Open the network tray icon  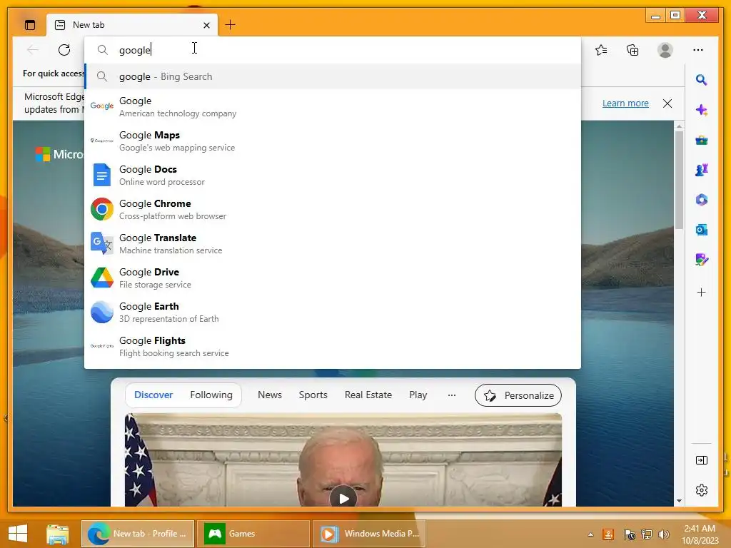pos(647,534)
